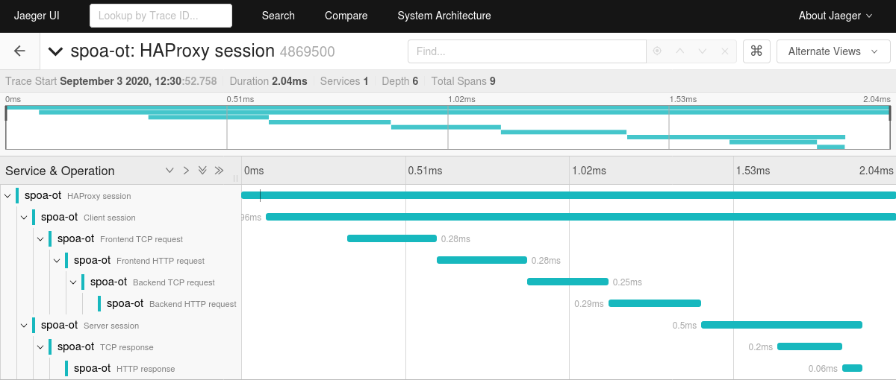Screen dimensions: 896x380
Task: Clear the Find search with X icon
Action: coord(724,51)
